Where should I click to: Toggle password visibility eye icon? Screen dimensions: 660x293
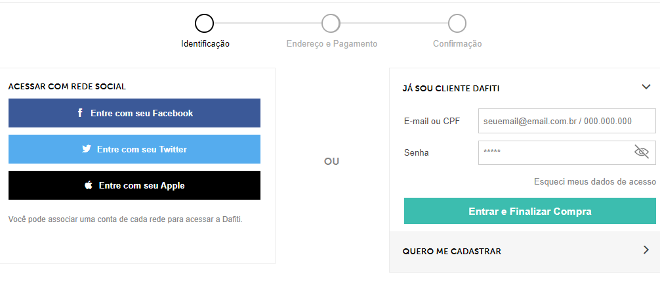[641, 152]
